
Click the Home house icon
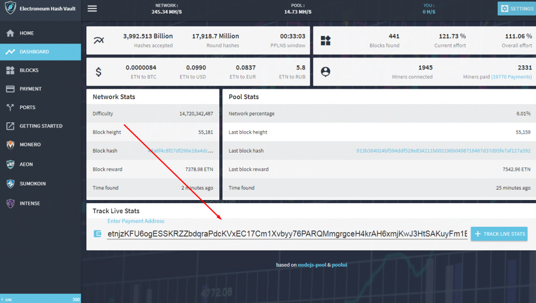tap(10, 33)
